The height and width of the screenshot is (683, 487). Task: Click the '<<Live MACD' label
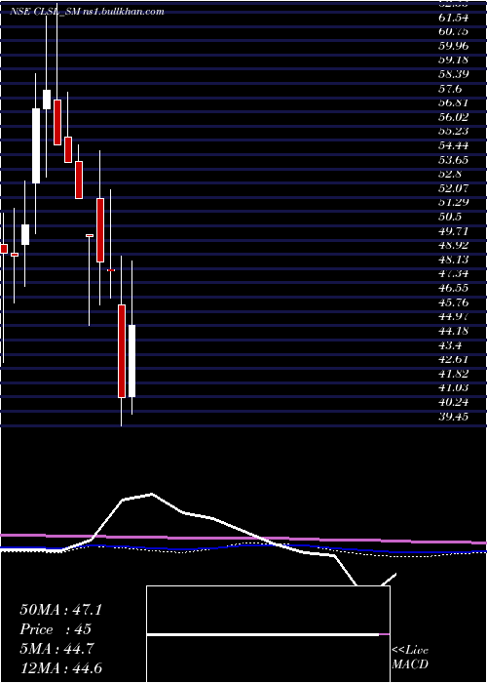(x=410, y=657)
